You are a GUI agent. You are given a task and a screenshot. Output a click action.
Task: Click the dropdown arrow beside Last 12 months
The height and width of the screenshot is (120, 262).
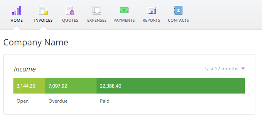pos(243,69)
